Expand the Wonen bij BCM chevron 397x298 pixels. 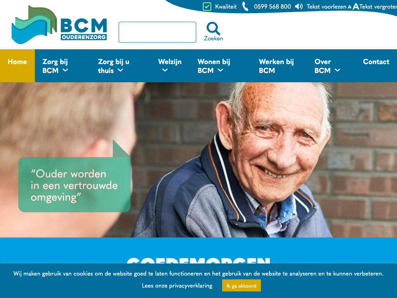tap(221, 70)
